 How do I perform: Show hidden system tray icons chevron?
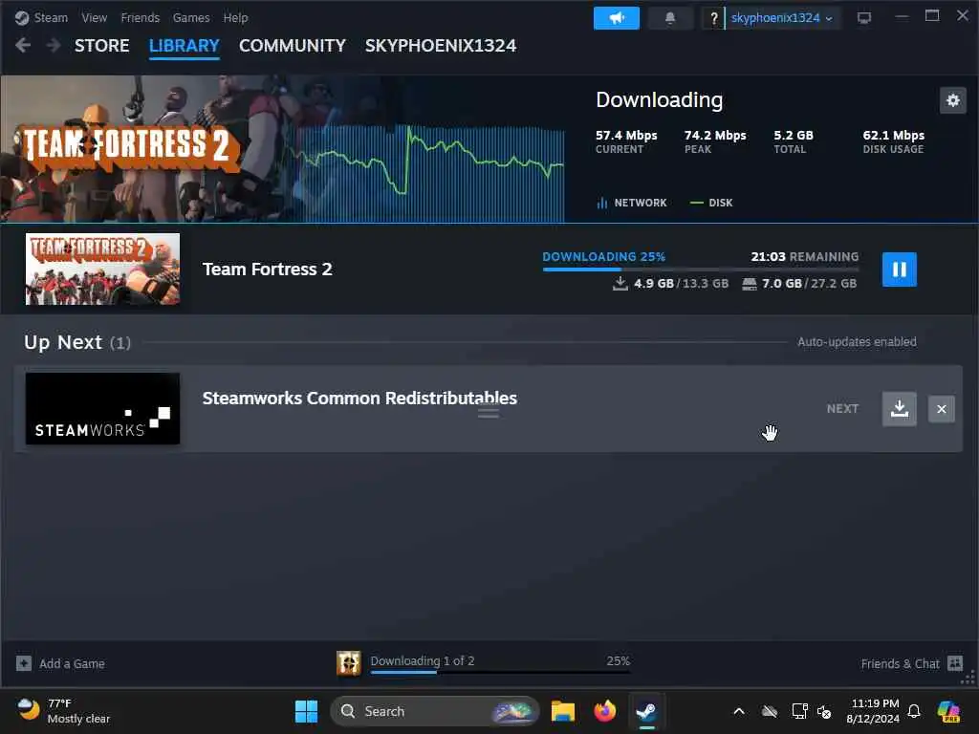[739, 711]
